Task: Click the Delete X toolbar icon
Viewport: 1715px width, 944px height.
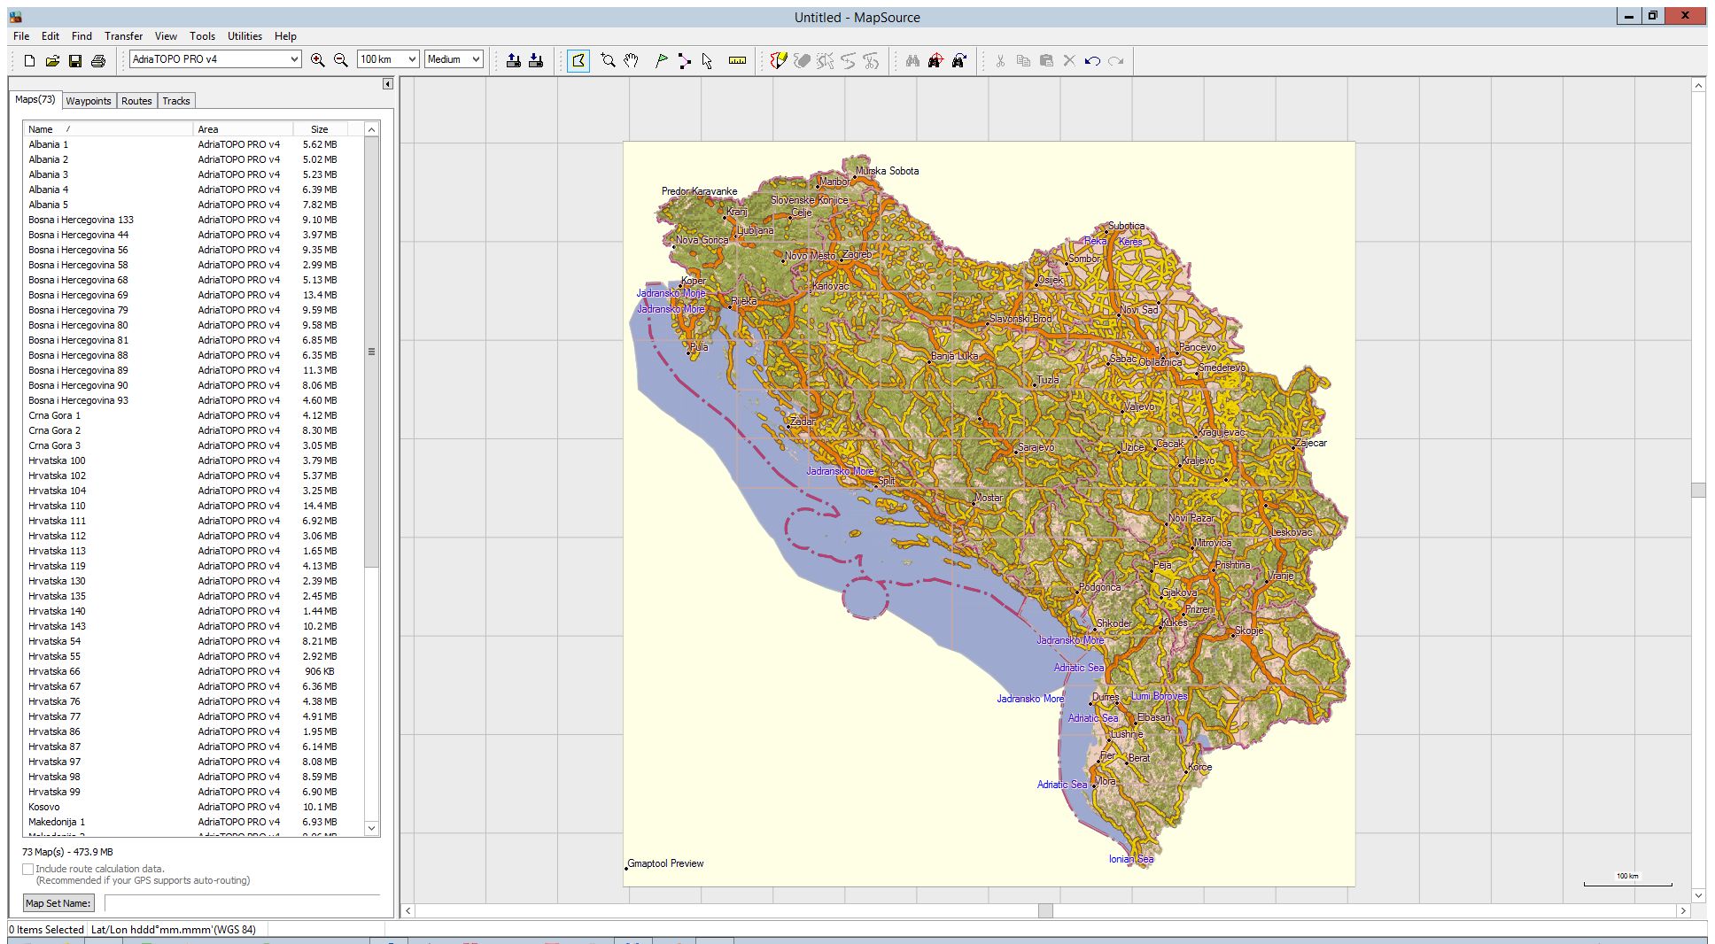Action: click(1069, 60)
